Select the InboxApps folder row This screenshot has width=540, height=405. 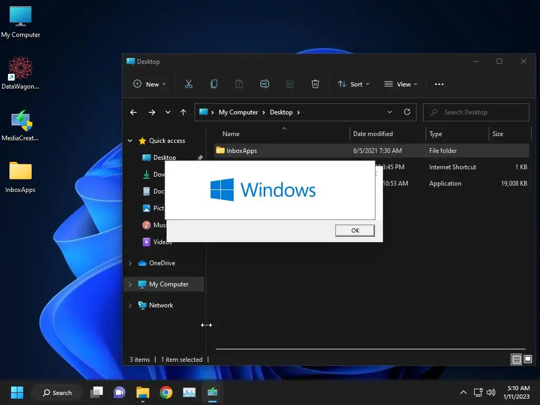click(x=372, y=150)
